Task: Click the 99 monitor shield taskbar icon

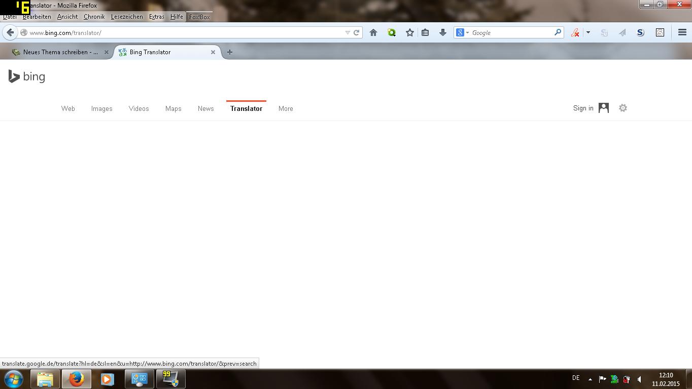Action: click(170, 379)
